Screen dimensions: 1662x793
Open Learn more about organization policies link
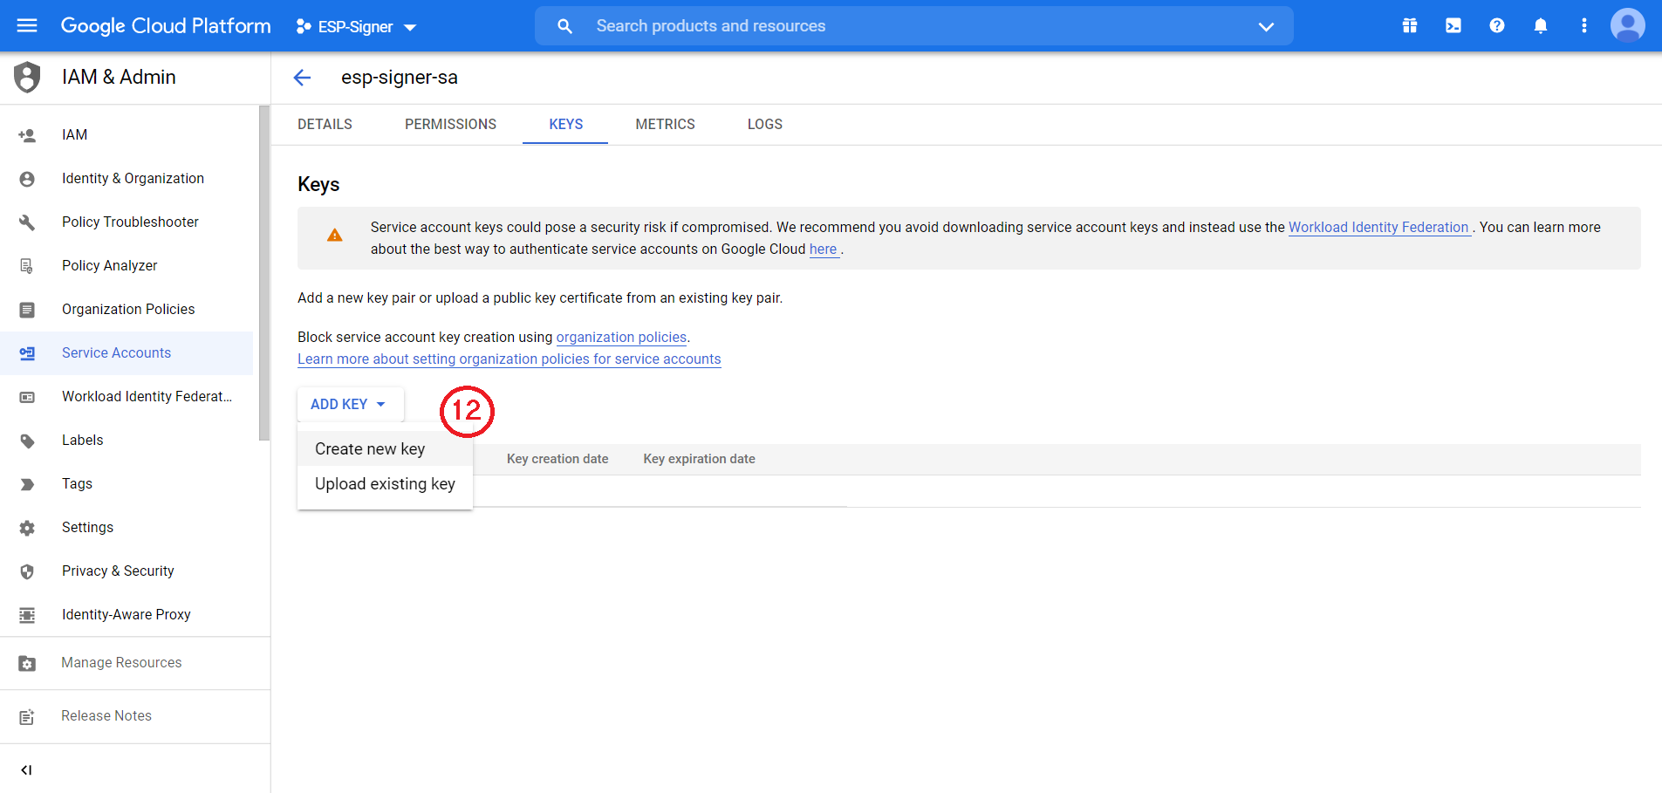(510, 359)
